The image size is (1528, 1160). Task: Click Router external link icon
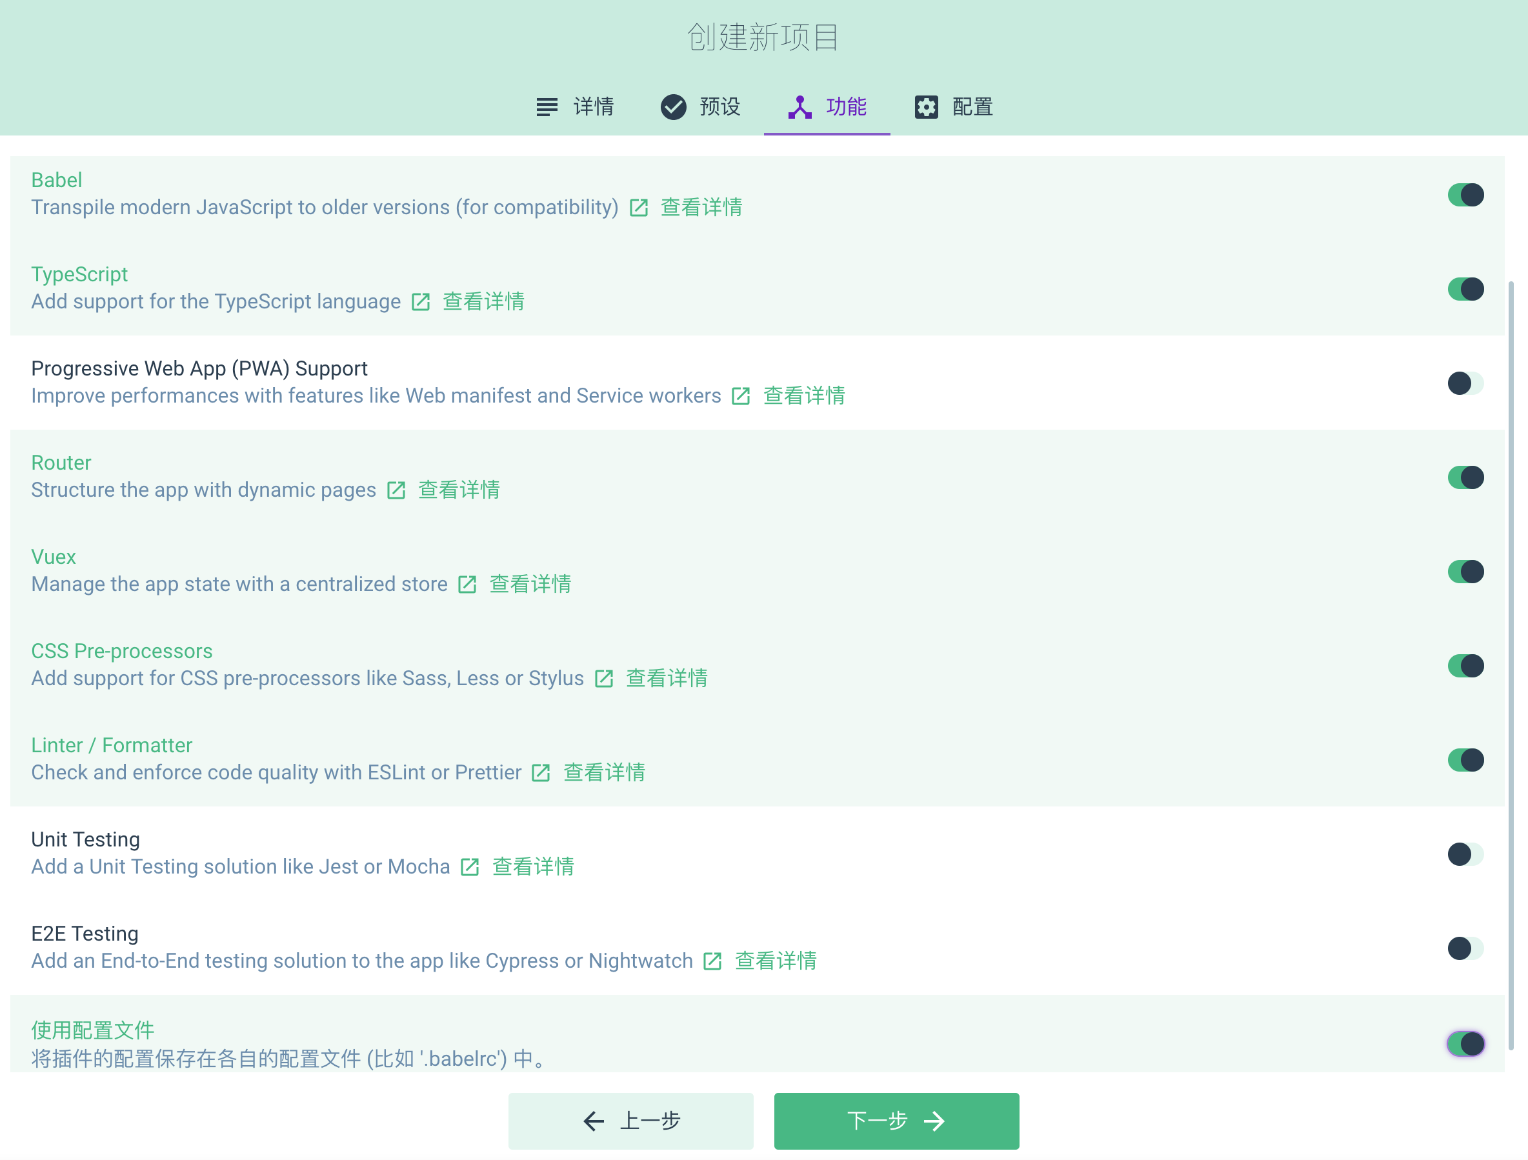396,491
